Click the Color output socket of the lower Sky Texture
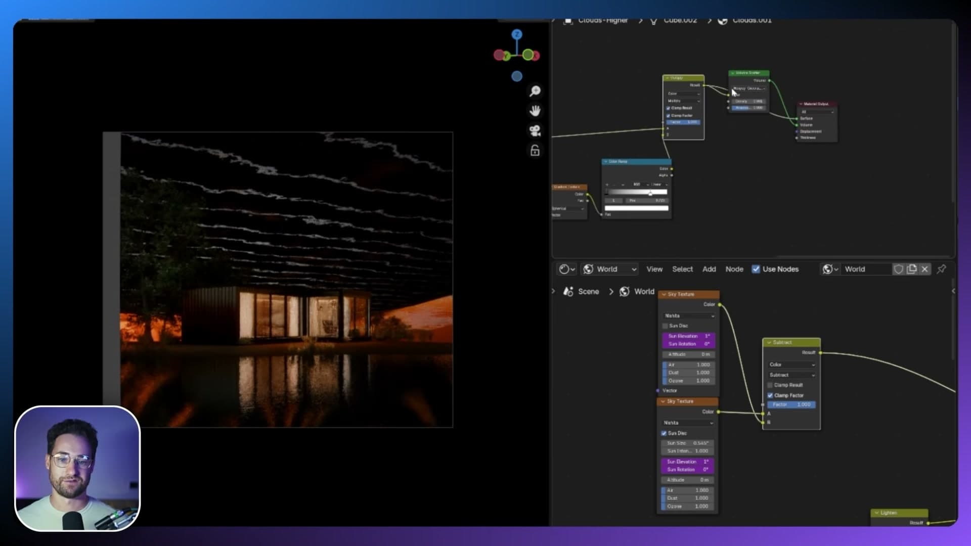 [x=718, y=412]
